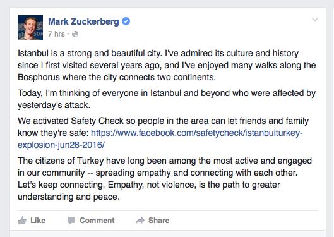The width and height of the screenshot is (334, 237).
Task: Click the globe public privacy icon
Action: [75, 34]
